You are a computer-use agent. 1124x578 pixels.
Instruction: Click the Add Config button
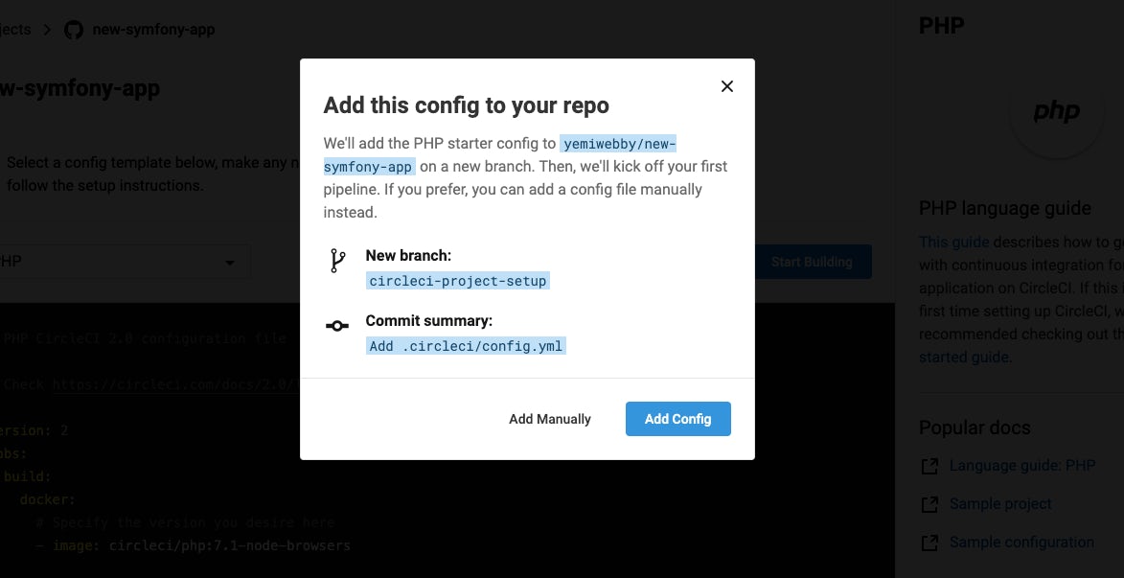[677, 419]
